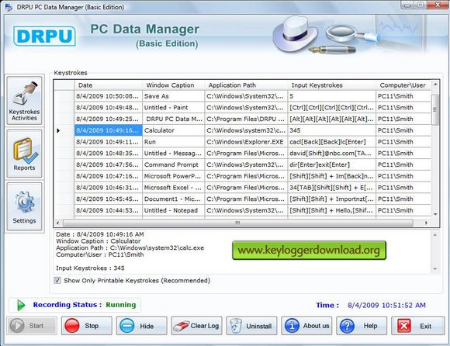
Task: Toggle Show Only Printable Keystrokes checkbox
Action: point(57,280)
